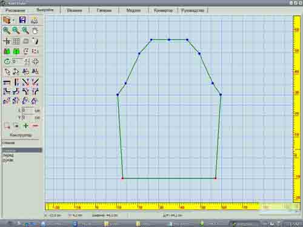Click the red minus remove icon
The image size is (303, 227).
(x=35, y=126)
